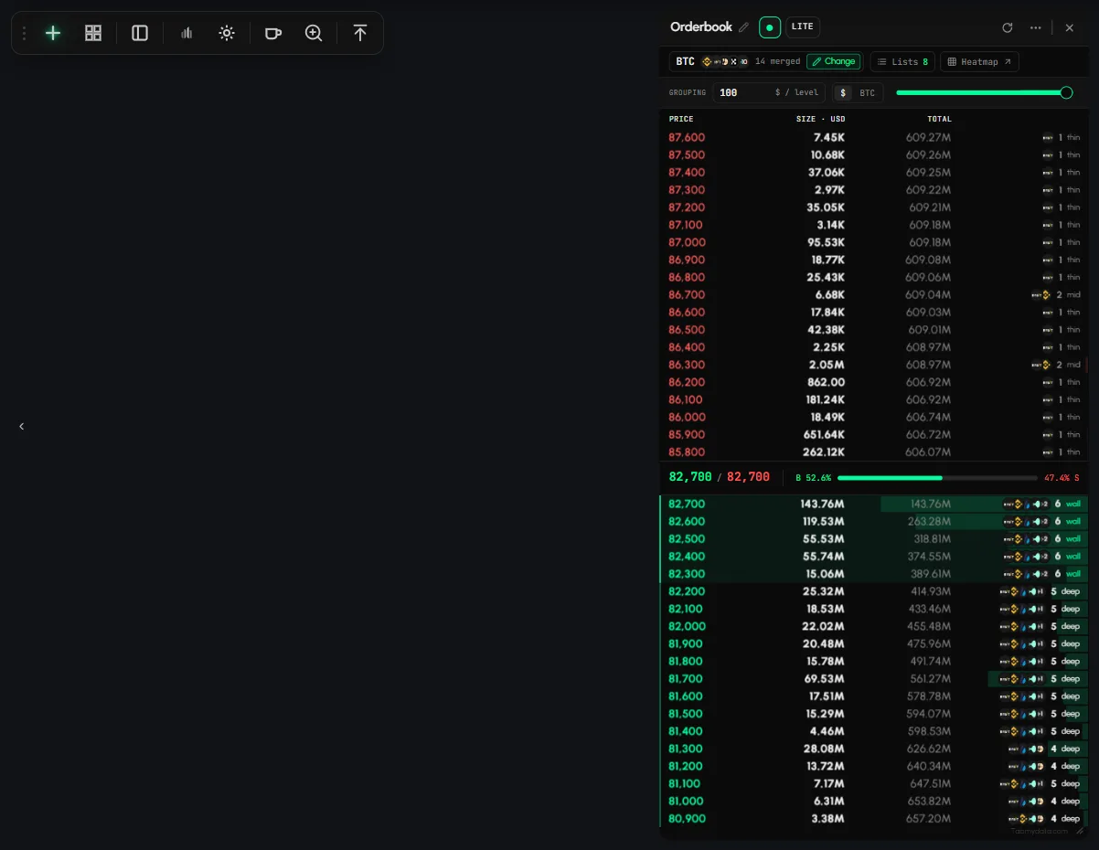
Task: Toggle the sidebar panel icon
Action: [140, 33]
